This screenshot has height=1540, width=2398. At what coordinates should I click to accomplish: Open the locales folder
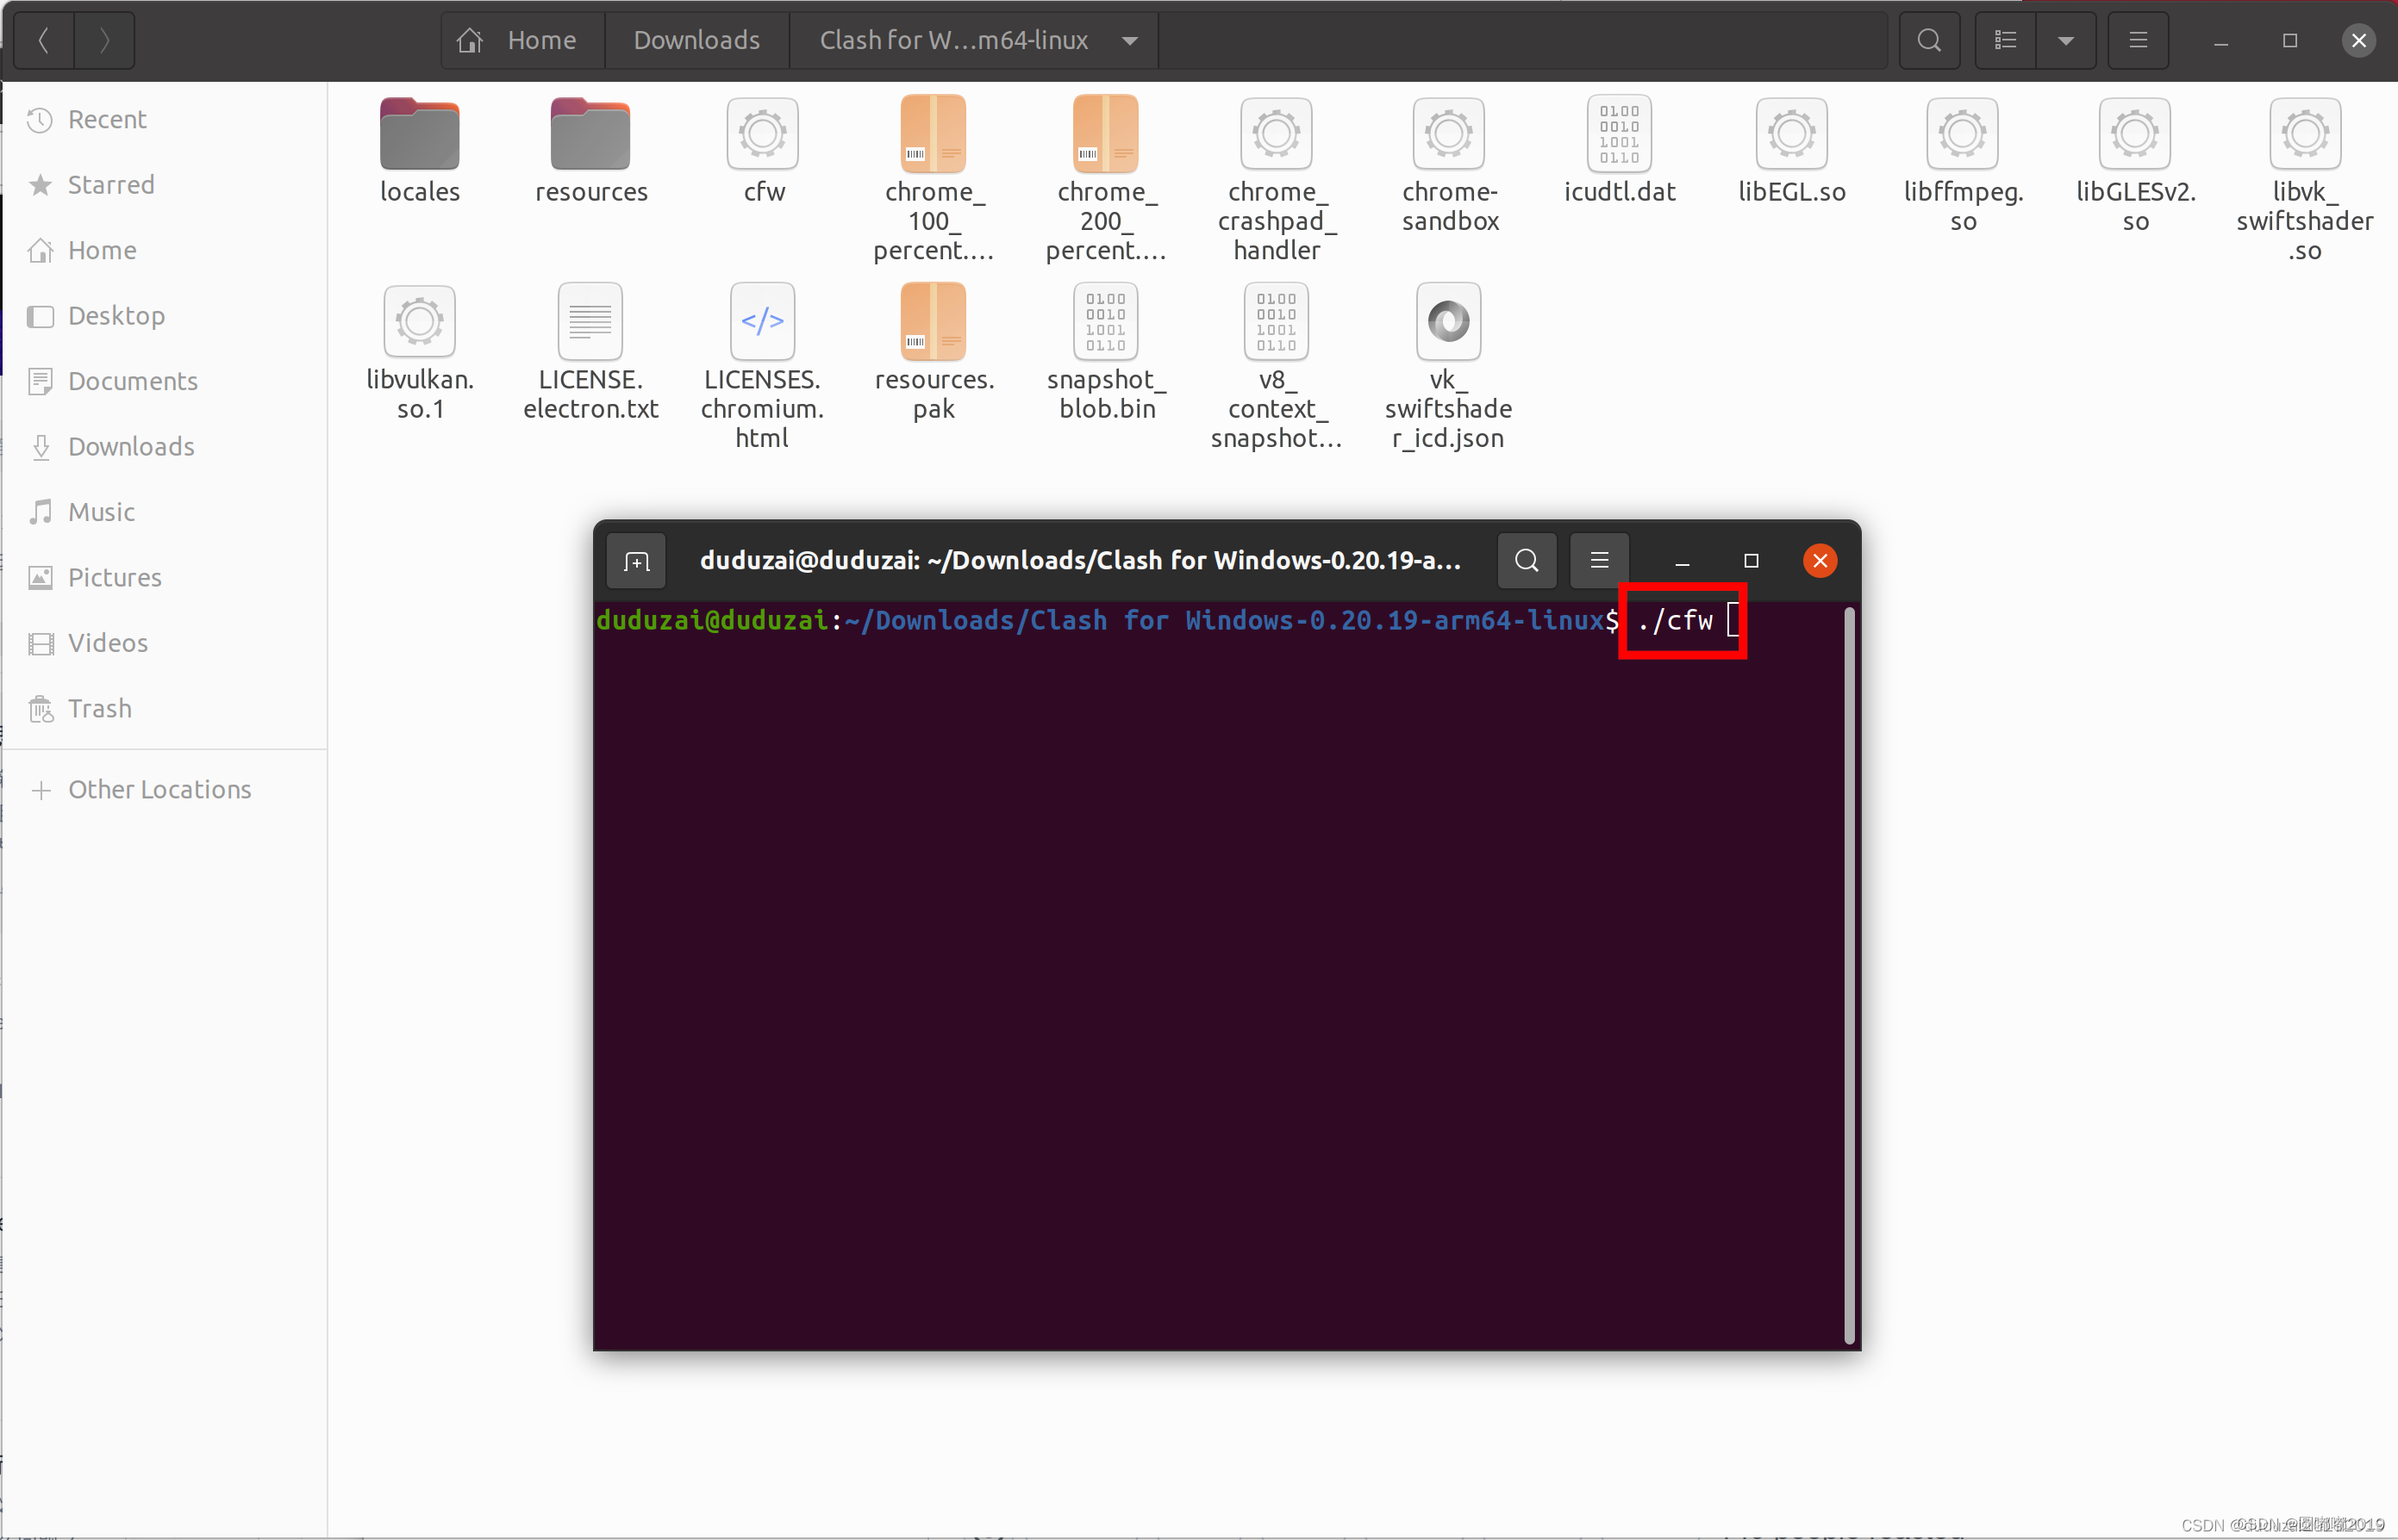coord(420,135)
